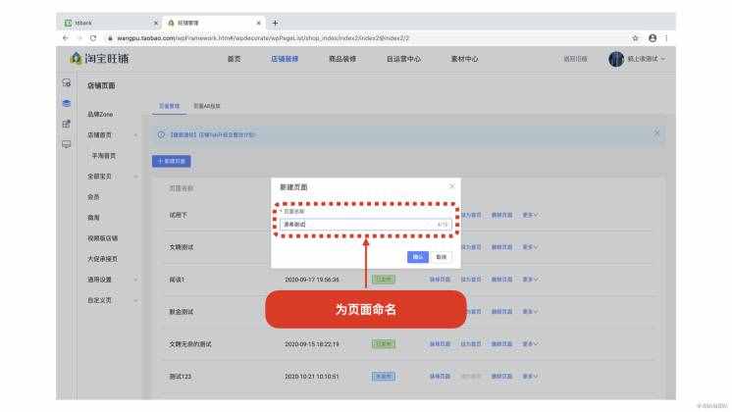Go to 首页 in the top navigation

[x=234, y=59]
